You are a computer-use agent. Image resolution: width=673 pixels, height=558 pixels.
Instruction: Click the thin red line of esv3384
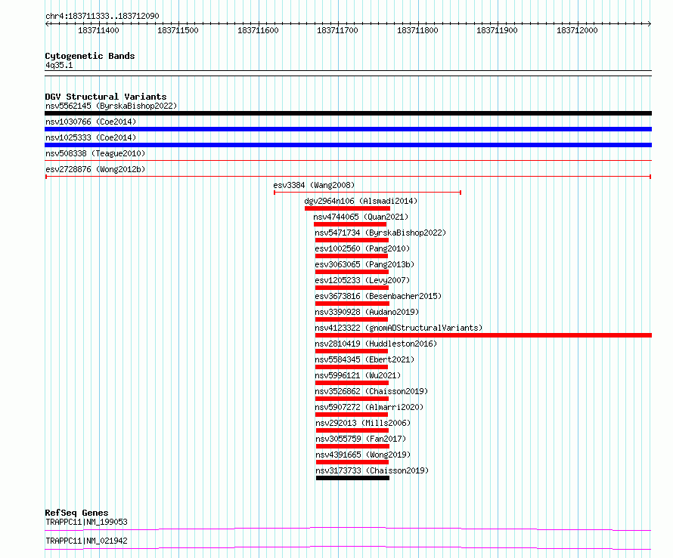pyautogui.click(x=368, y=193)
